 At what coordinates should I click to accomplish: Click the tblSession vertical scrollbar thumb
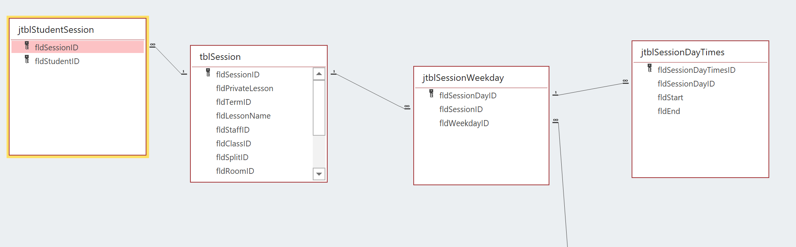[x=319, y=108]
